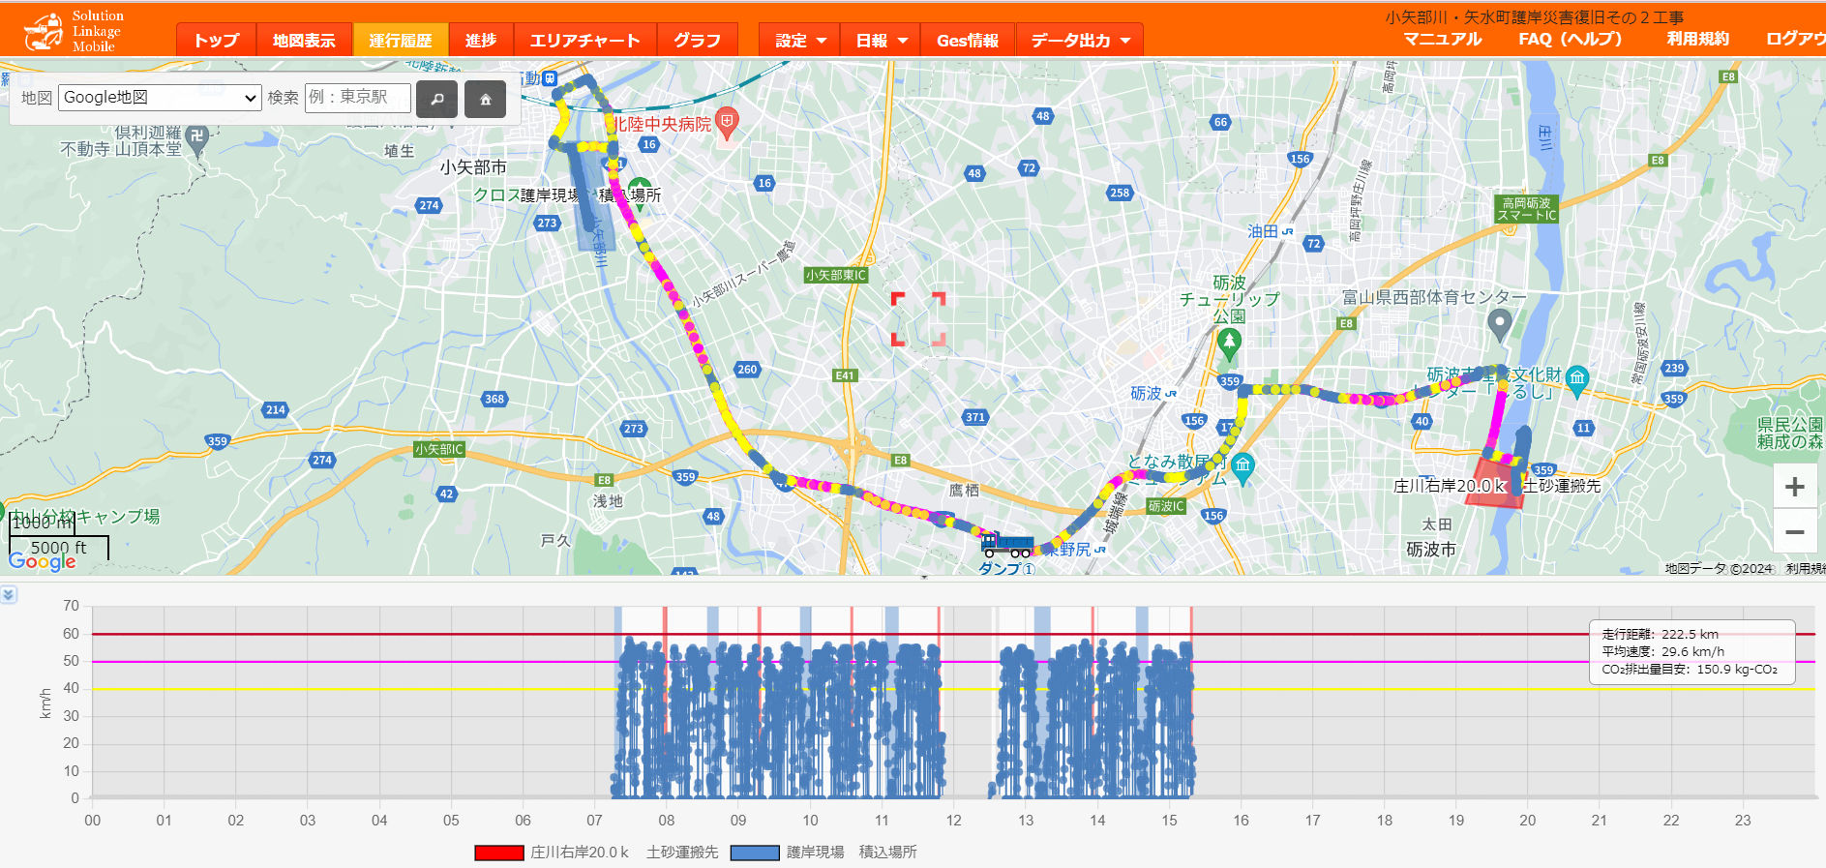Open the エリアチャート tab

pyautogui.click(x=584, y=41)
